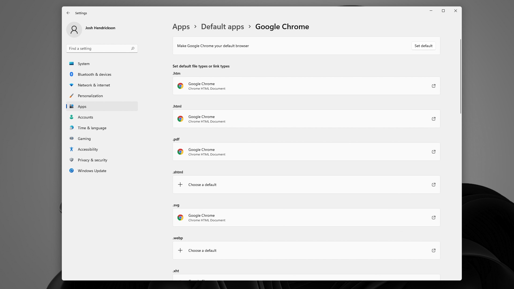Go to Windows Update page
Viewport: 514px width, 289px height.
102,171
